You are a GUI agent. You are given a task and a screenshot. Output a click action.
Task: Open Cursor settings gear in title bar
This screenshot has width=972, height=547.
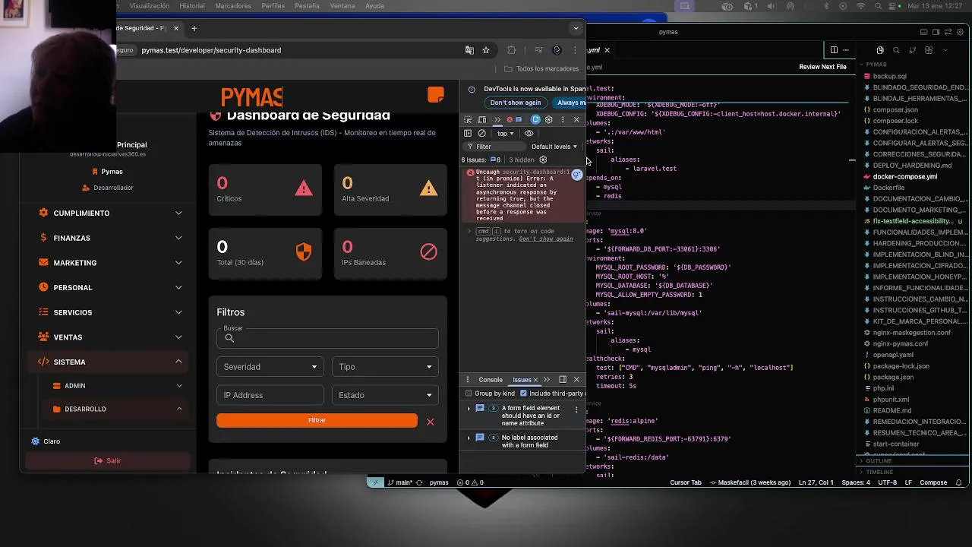(961, 32)
